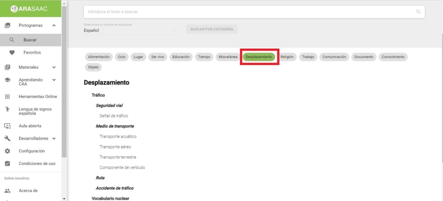Open Configuración menu item
Screen dimensions: 443x201
pyautogui.click(x=31, y=151)
